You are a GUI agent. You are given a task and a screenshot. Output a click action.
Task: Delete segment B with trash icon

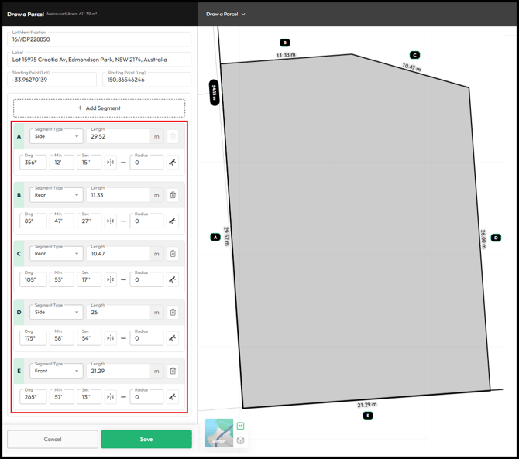[173, 195]
